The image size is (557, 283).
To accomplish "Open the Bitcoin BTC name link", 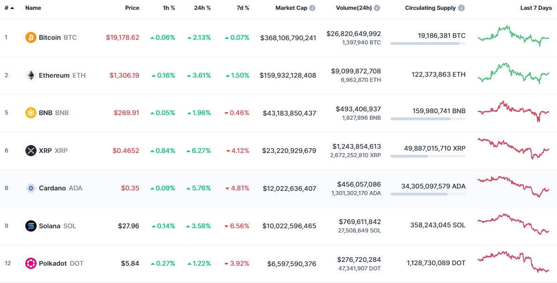I will 58,37.
